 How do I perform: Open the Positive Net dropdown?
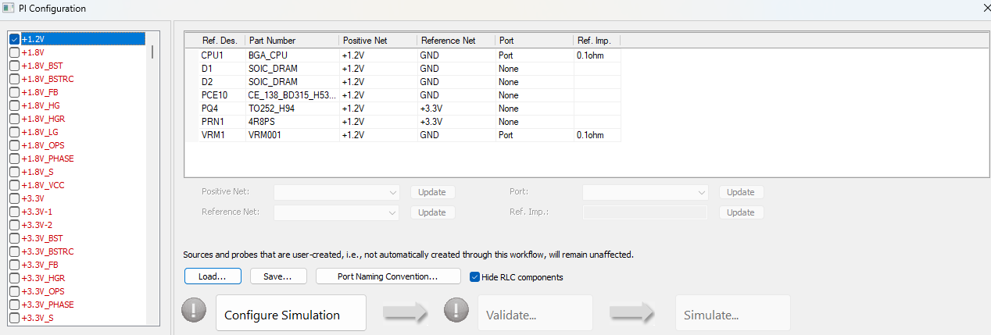[337, 192]
